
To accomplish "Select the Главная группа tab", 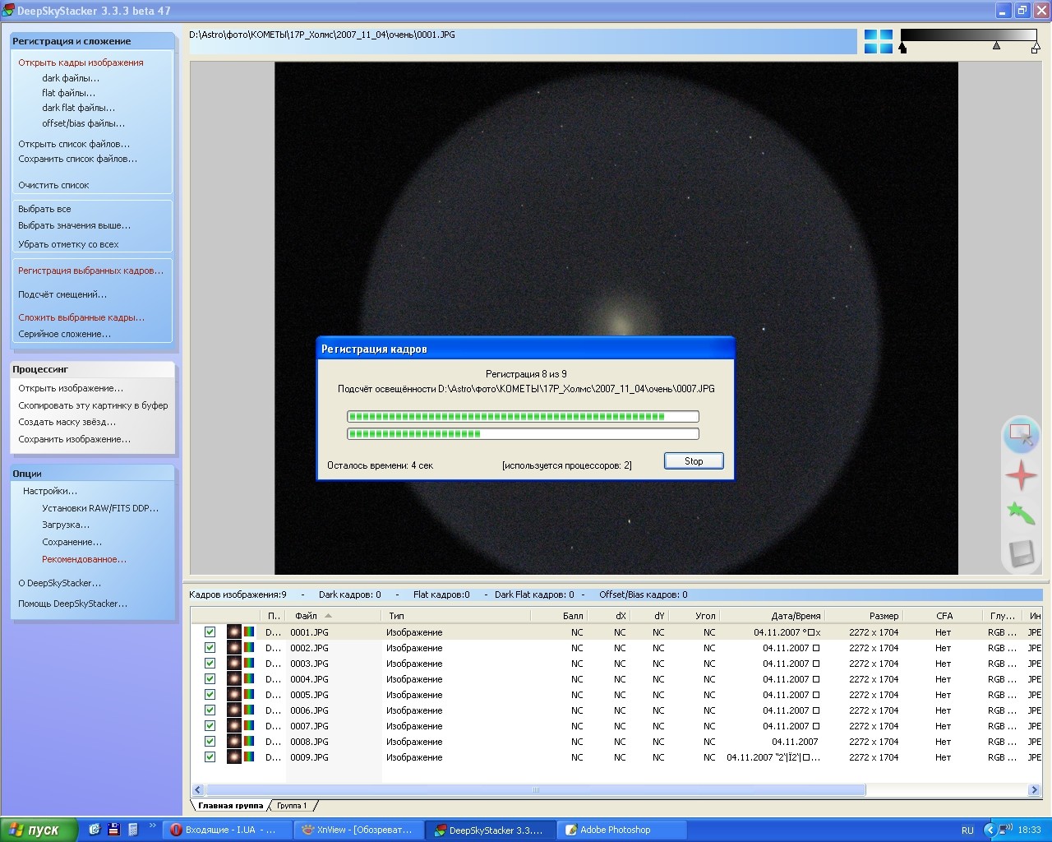I will pos(230,806).
